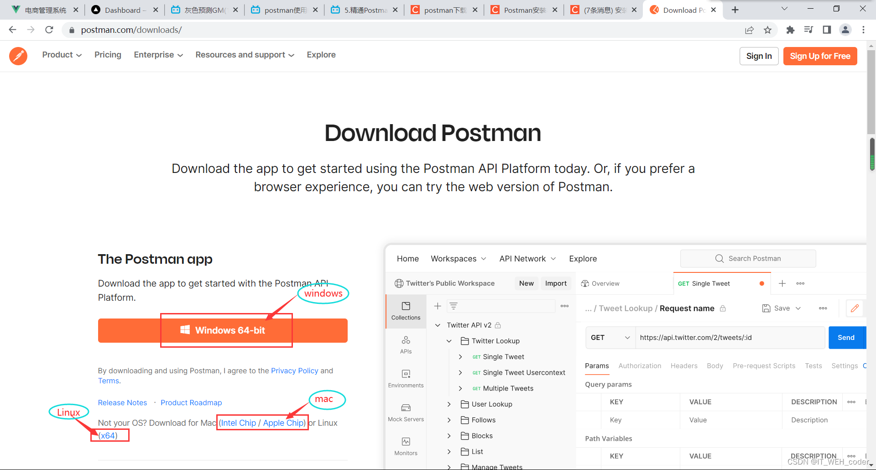Open the Enterprise dropdown menu
This screenshot has width=876, height=470.
158,55
